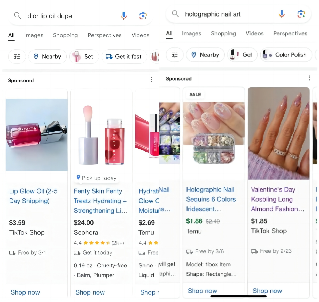
Task: Toggle Gel filter chip
Action: point(242,55)
